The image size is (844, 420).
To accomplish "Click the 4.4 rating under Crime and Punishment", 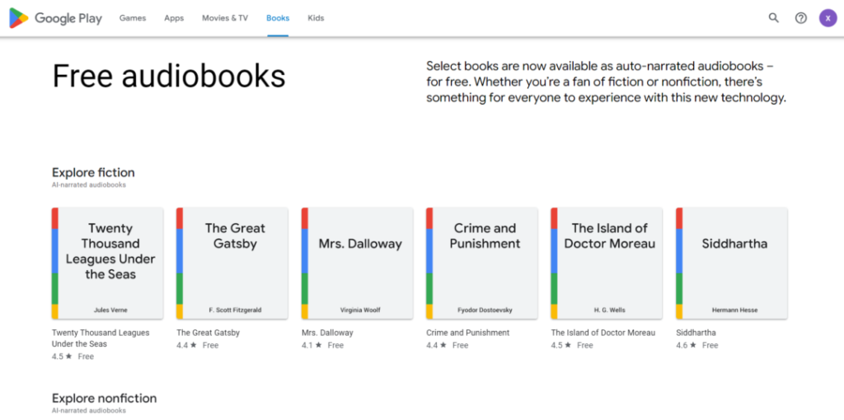I will (436, 345).
